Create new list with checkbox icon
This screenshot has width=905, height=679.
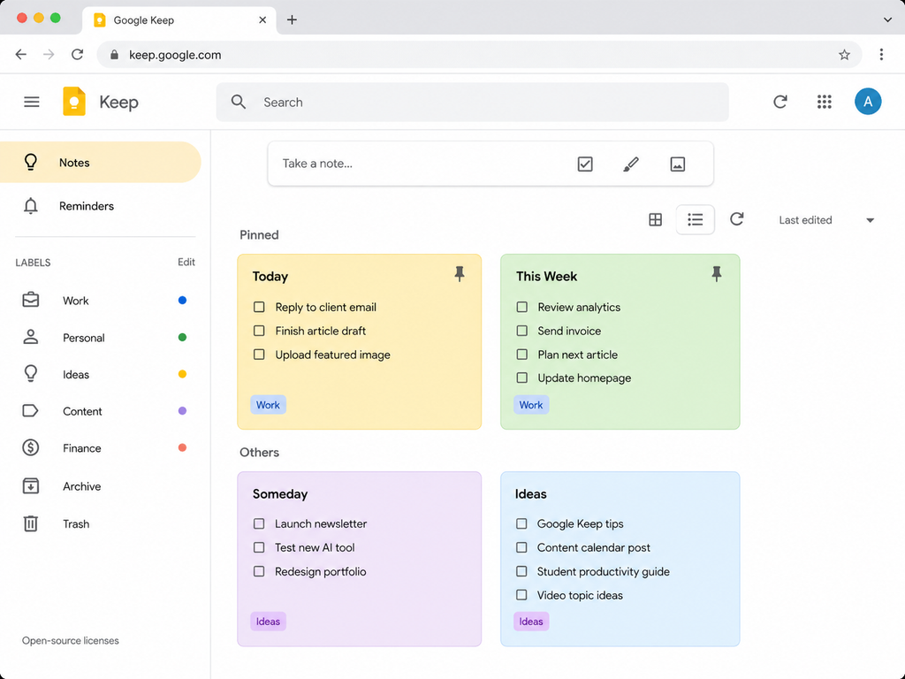point(585,164)
